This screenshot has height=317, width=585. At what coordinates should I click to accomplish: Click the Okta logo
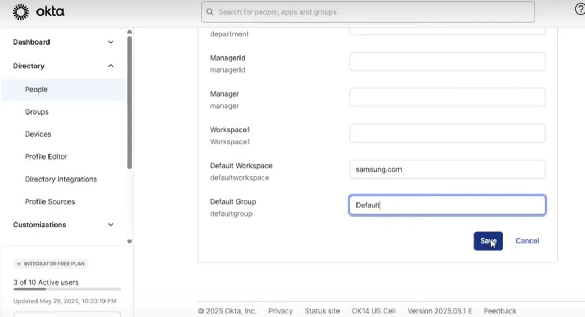coord(39,12)
